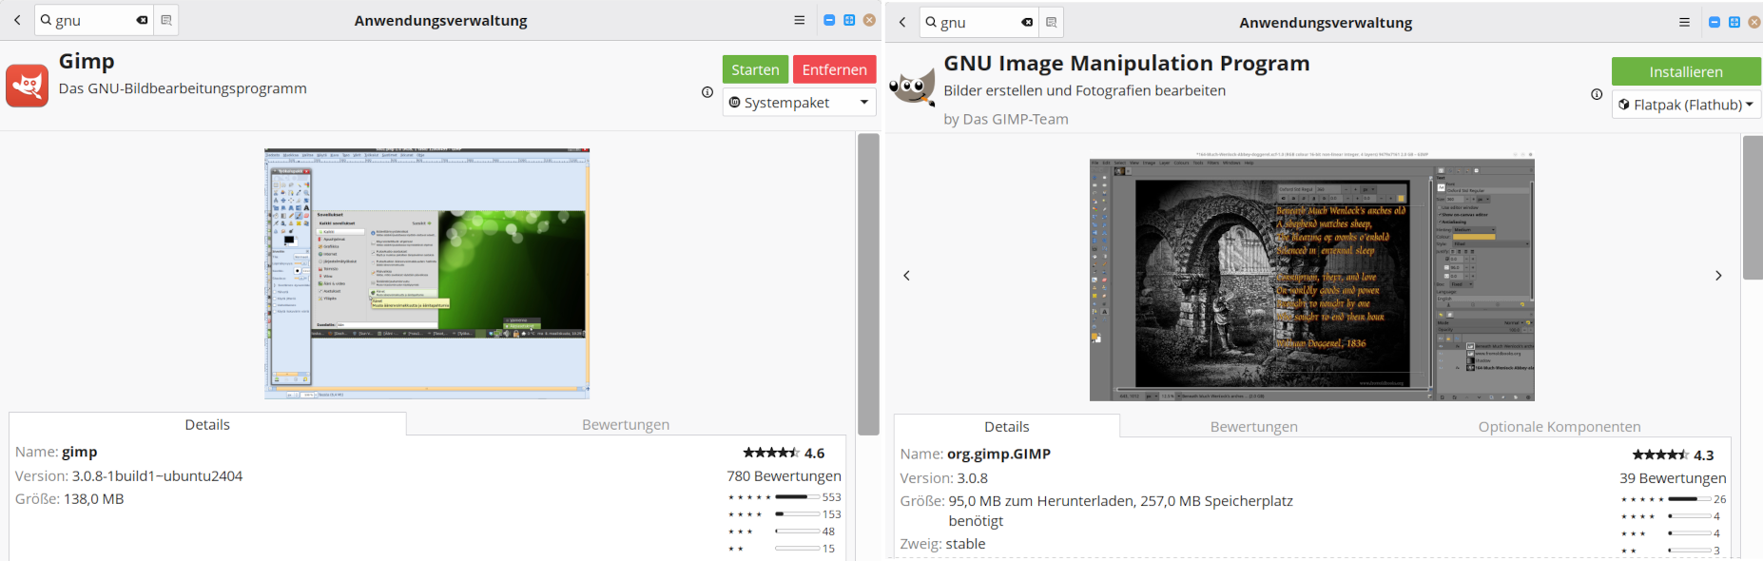Click Gimp screenshot thumbnail in left window

point(427,273)
